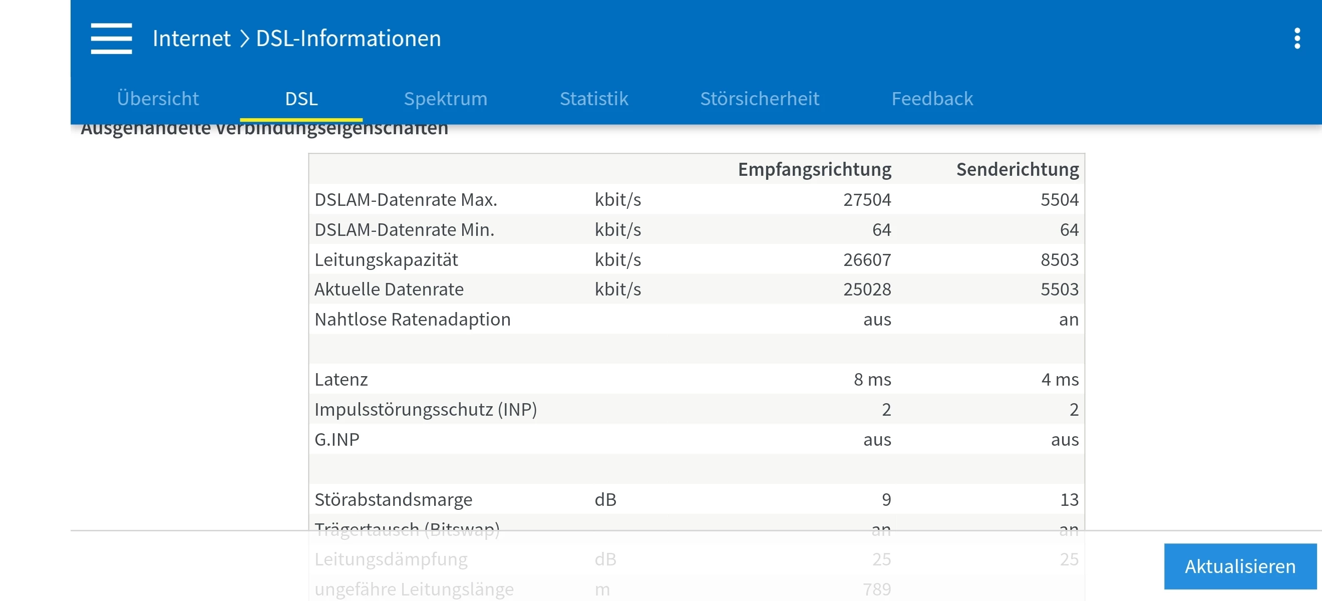The height and width of the screenshot is (601, 1322).
Task: Open the Spektrum tab
Action: [446, 99]
